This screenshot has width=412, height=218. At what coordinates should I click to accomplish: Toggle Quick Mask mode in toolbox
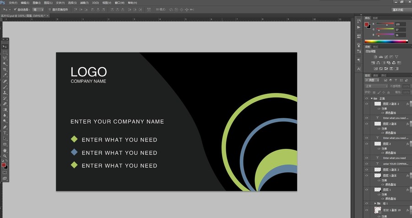coord(5,173)
